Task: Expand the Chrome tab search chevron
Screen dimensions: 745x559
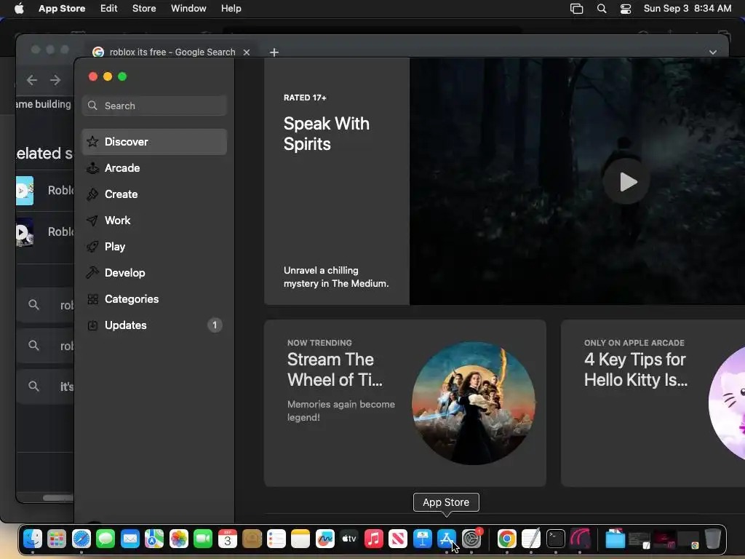Action: pos(713,52)
